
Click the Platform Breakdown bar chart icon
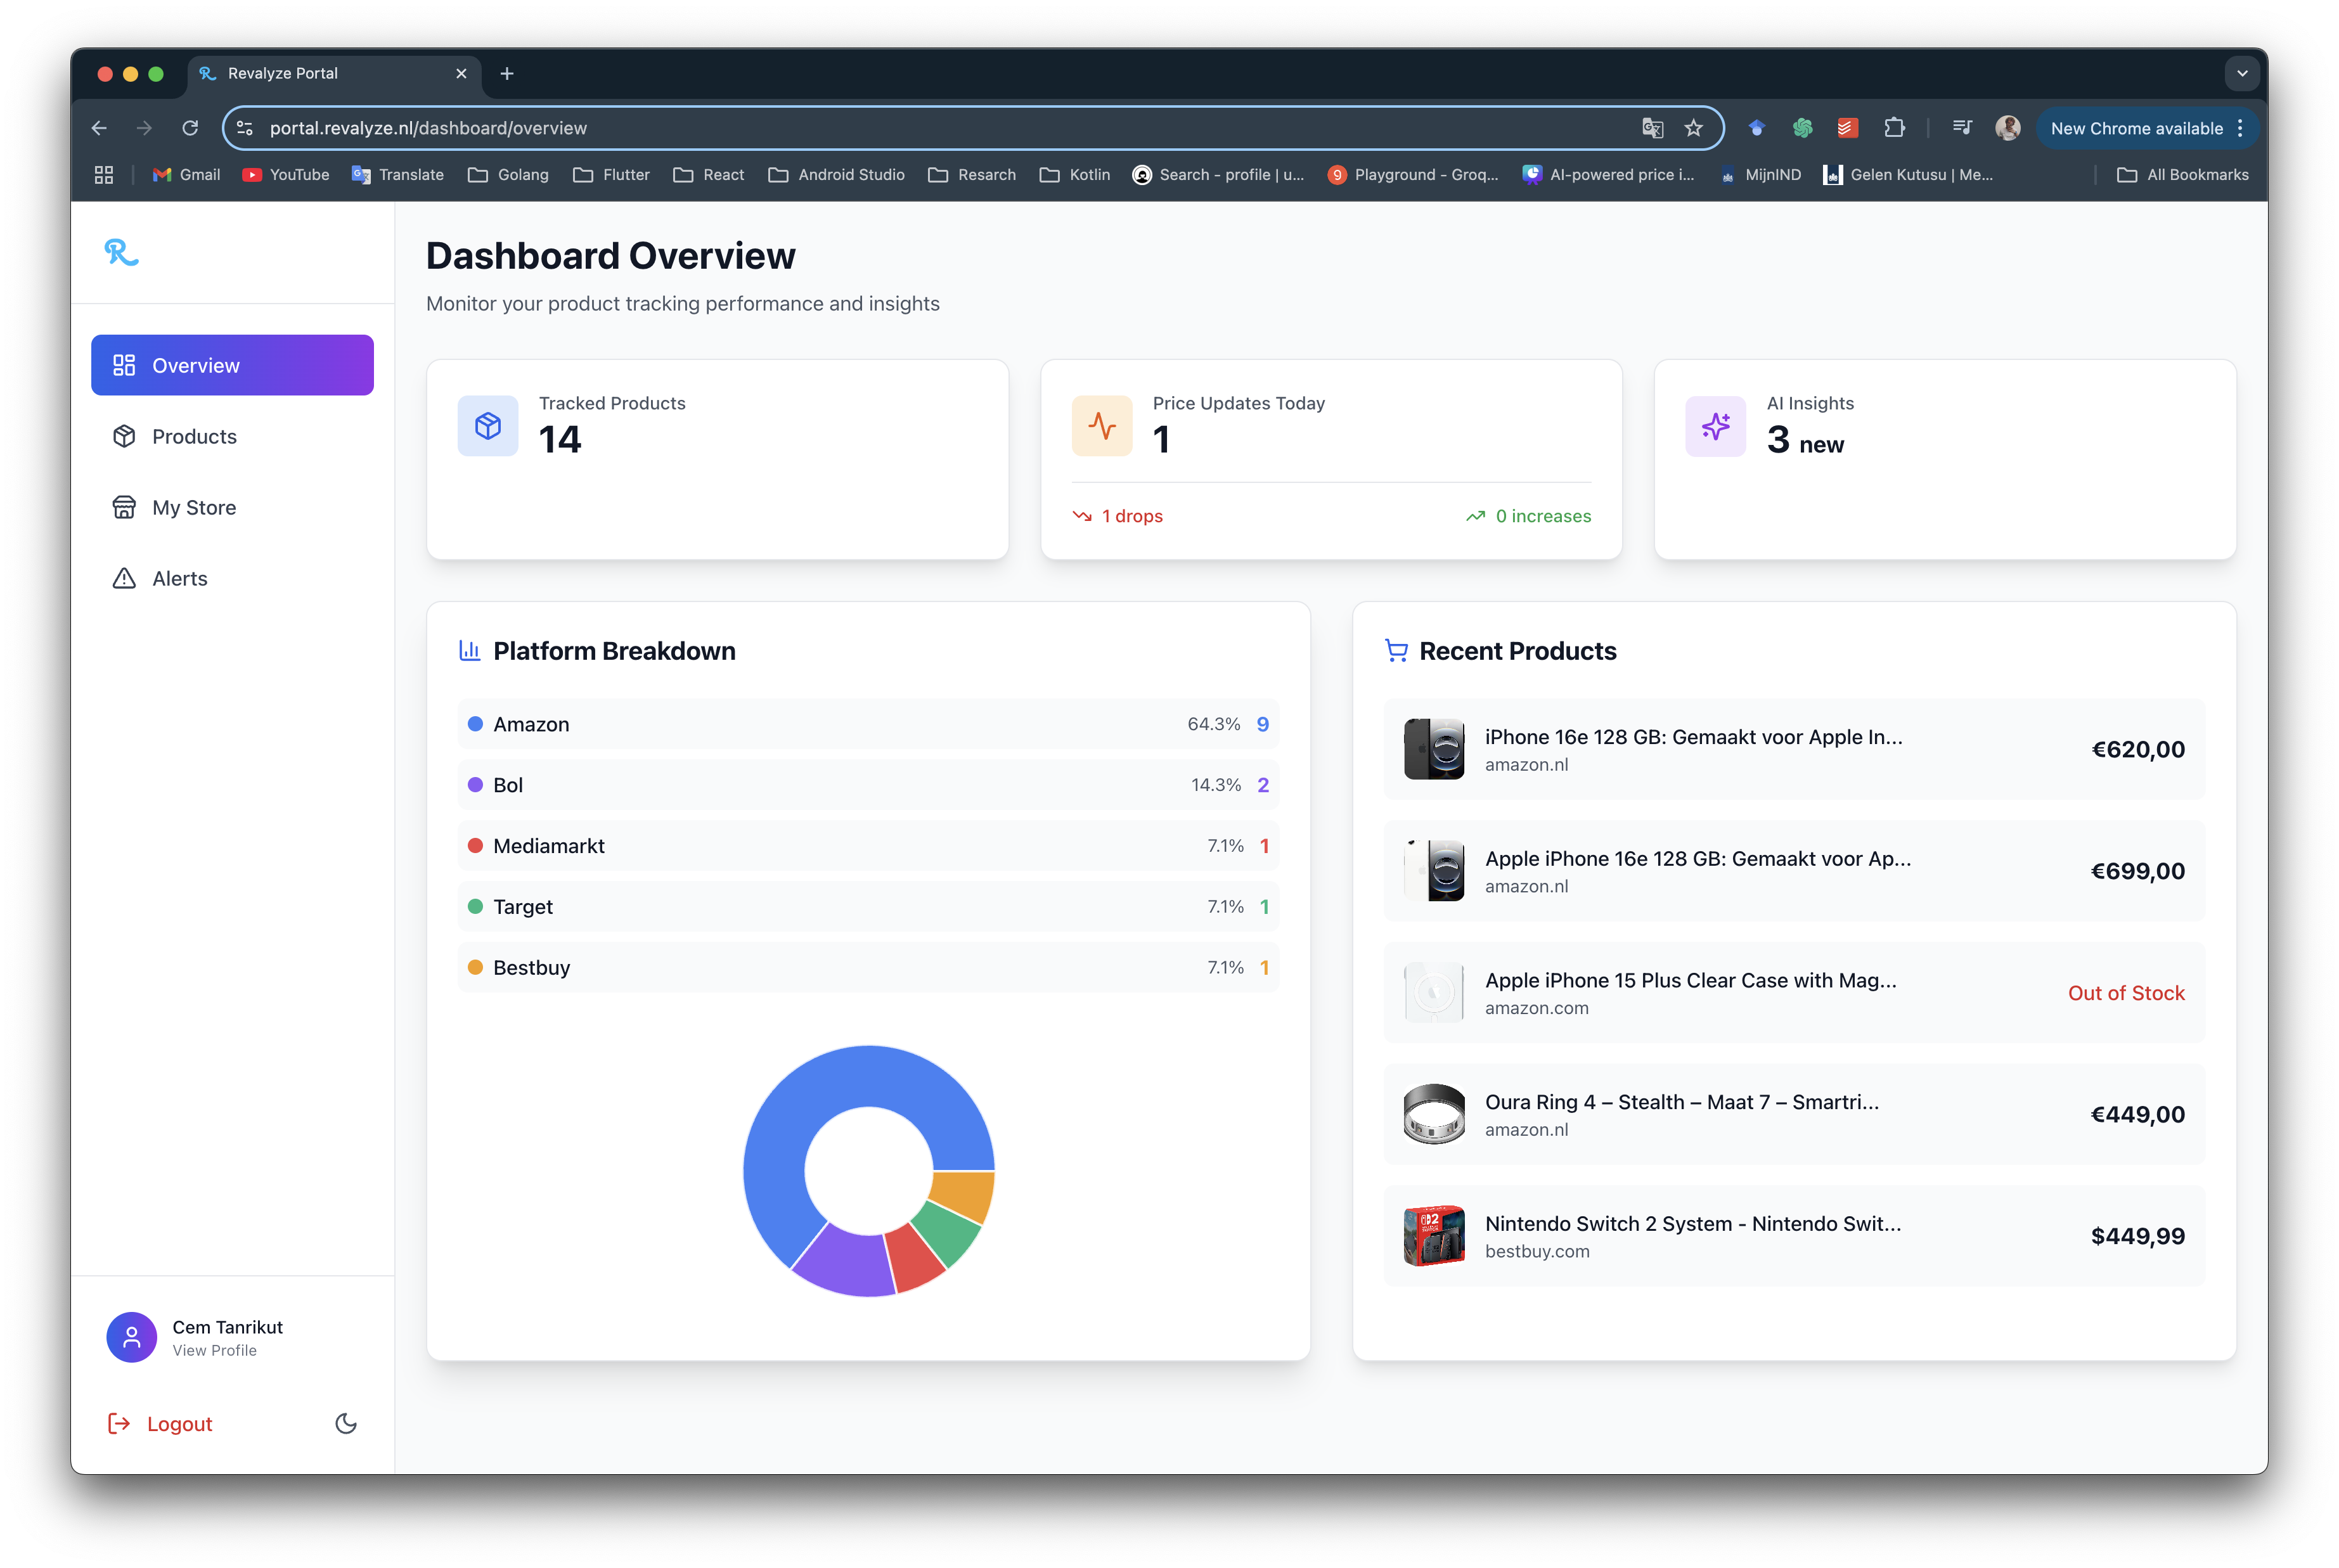pyautogui.click(x=469, y=651)
